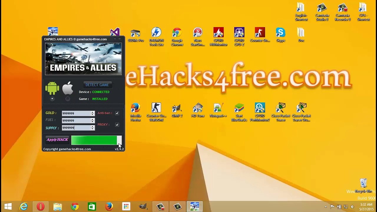This screenshot has height=212, width=377.
Task: Select the Android device radio button
Action: coord(52,99)
